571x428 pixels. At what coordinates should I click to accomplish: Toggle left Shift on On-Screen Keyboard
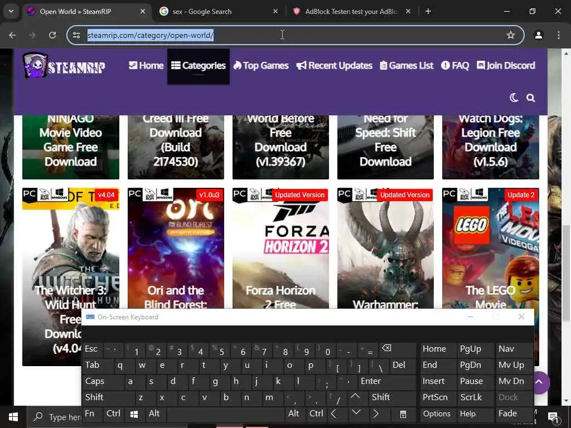108,397
